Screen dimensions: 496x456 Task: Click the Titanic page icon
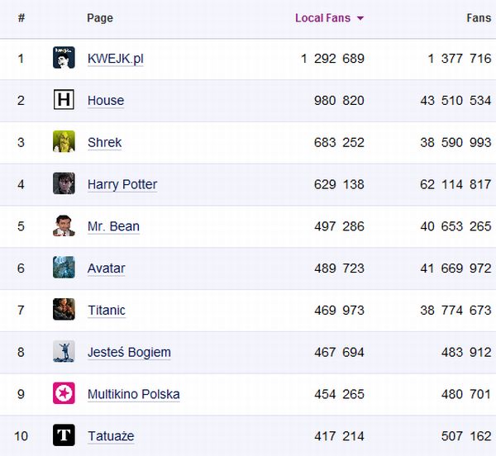(64, 310)
